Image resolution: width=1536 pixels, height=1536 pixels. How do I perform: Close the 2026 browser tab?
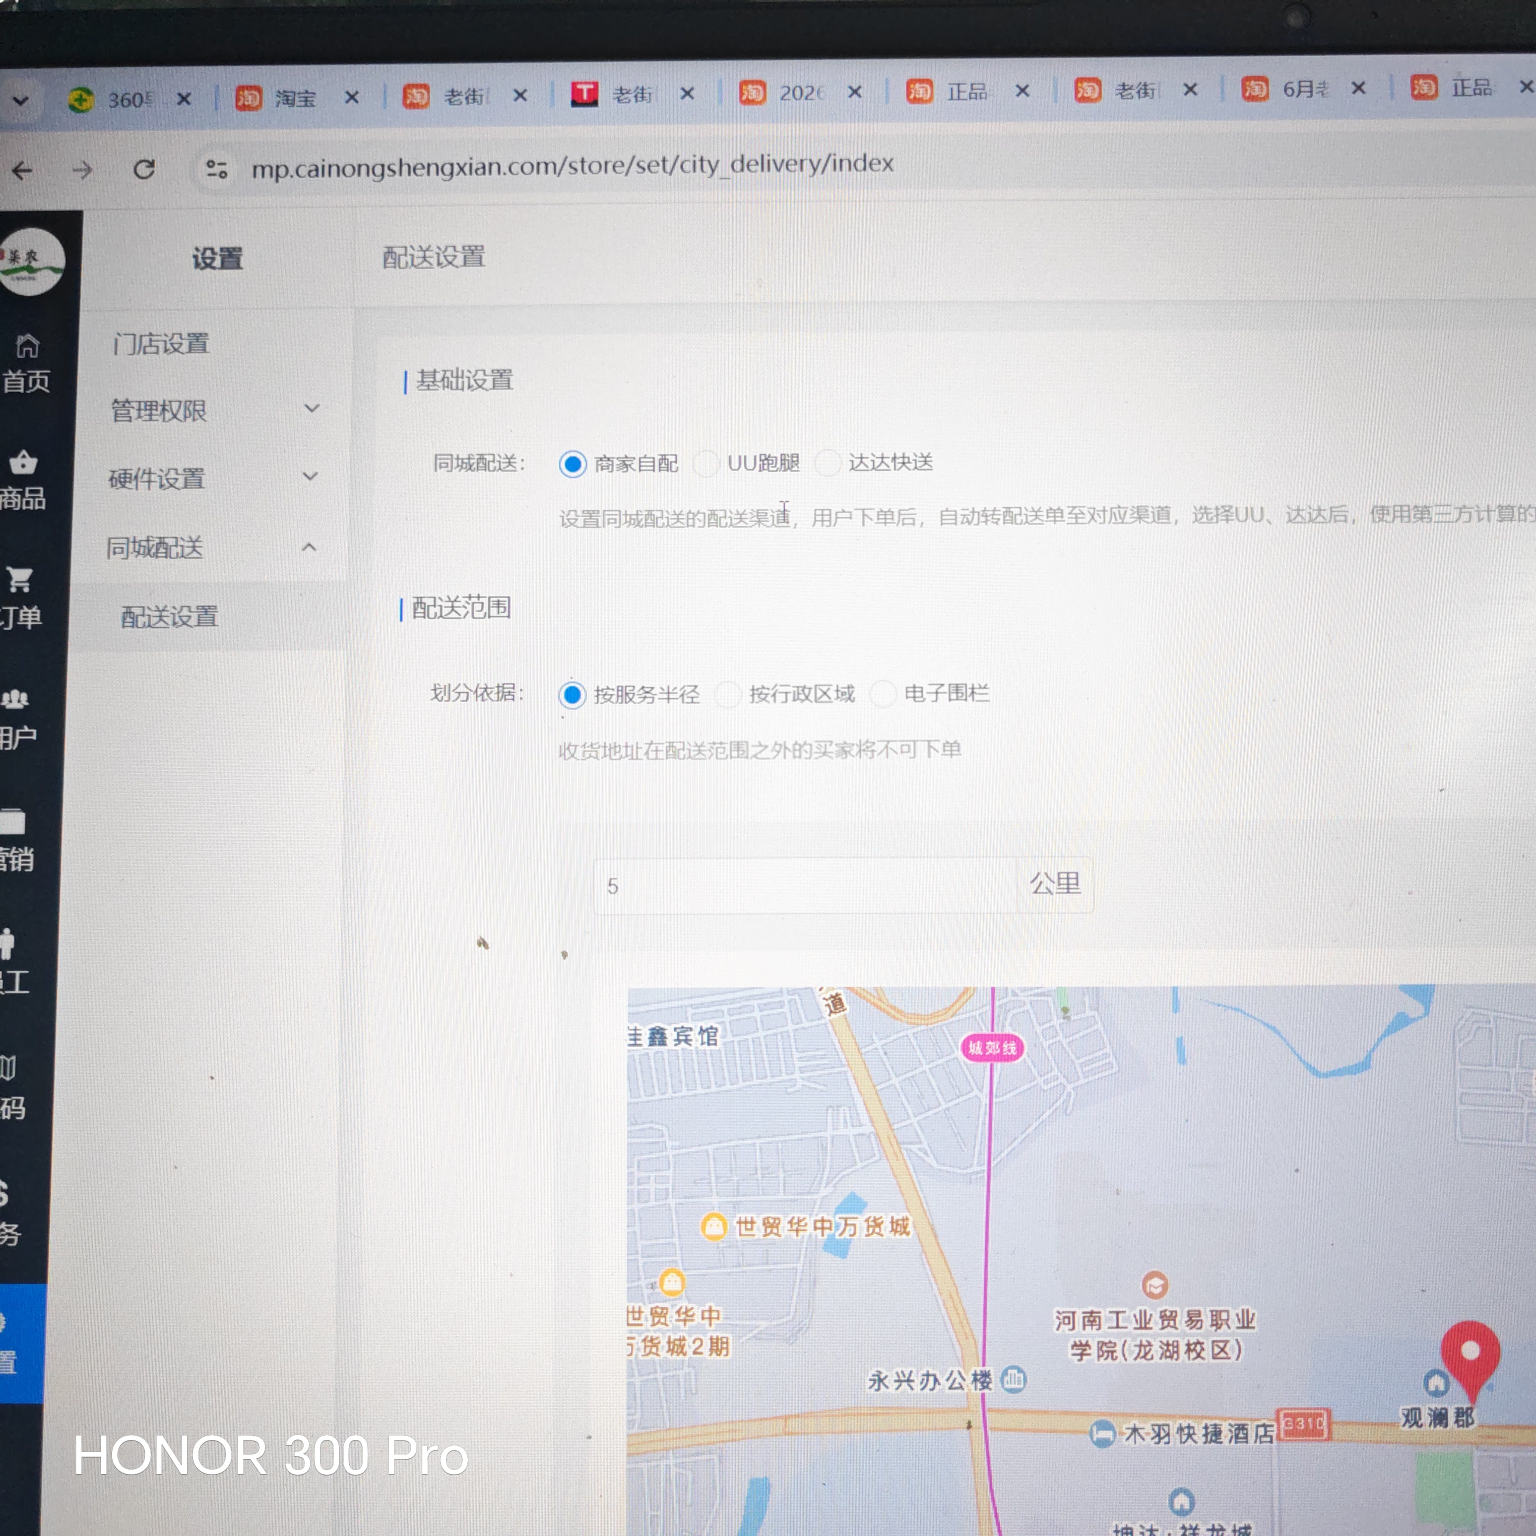pos(854,92)
